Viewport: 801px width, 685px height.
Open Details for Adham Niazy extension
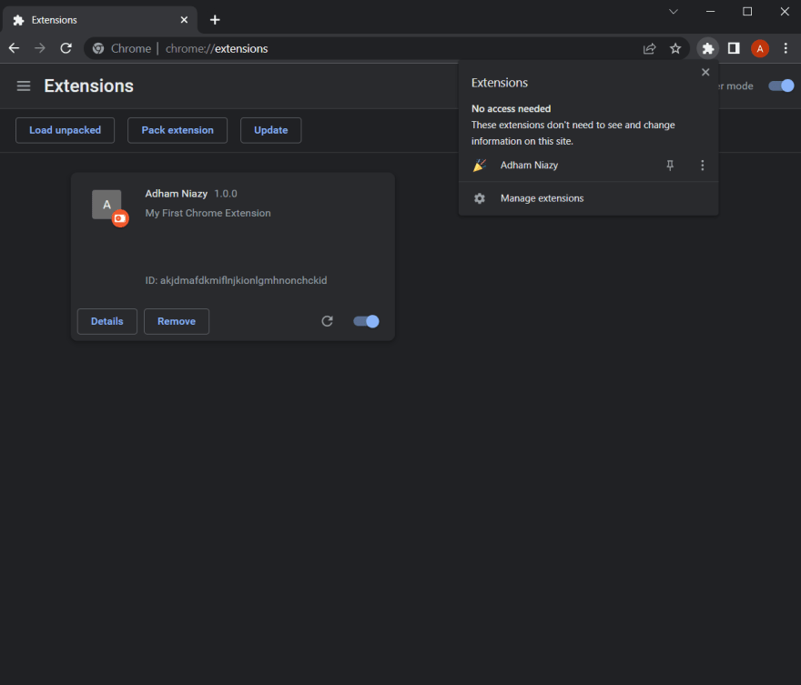107,321
